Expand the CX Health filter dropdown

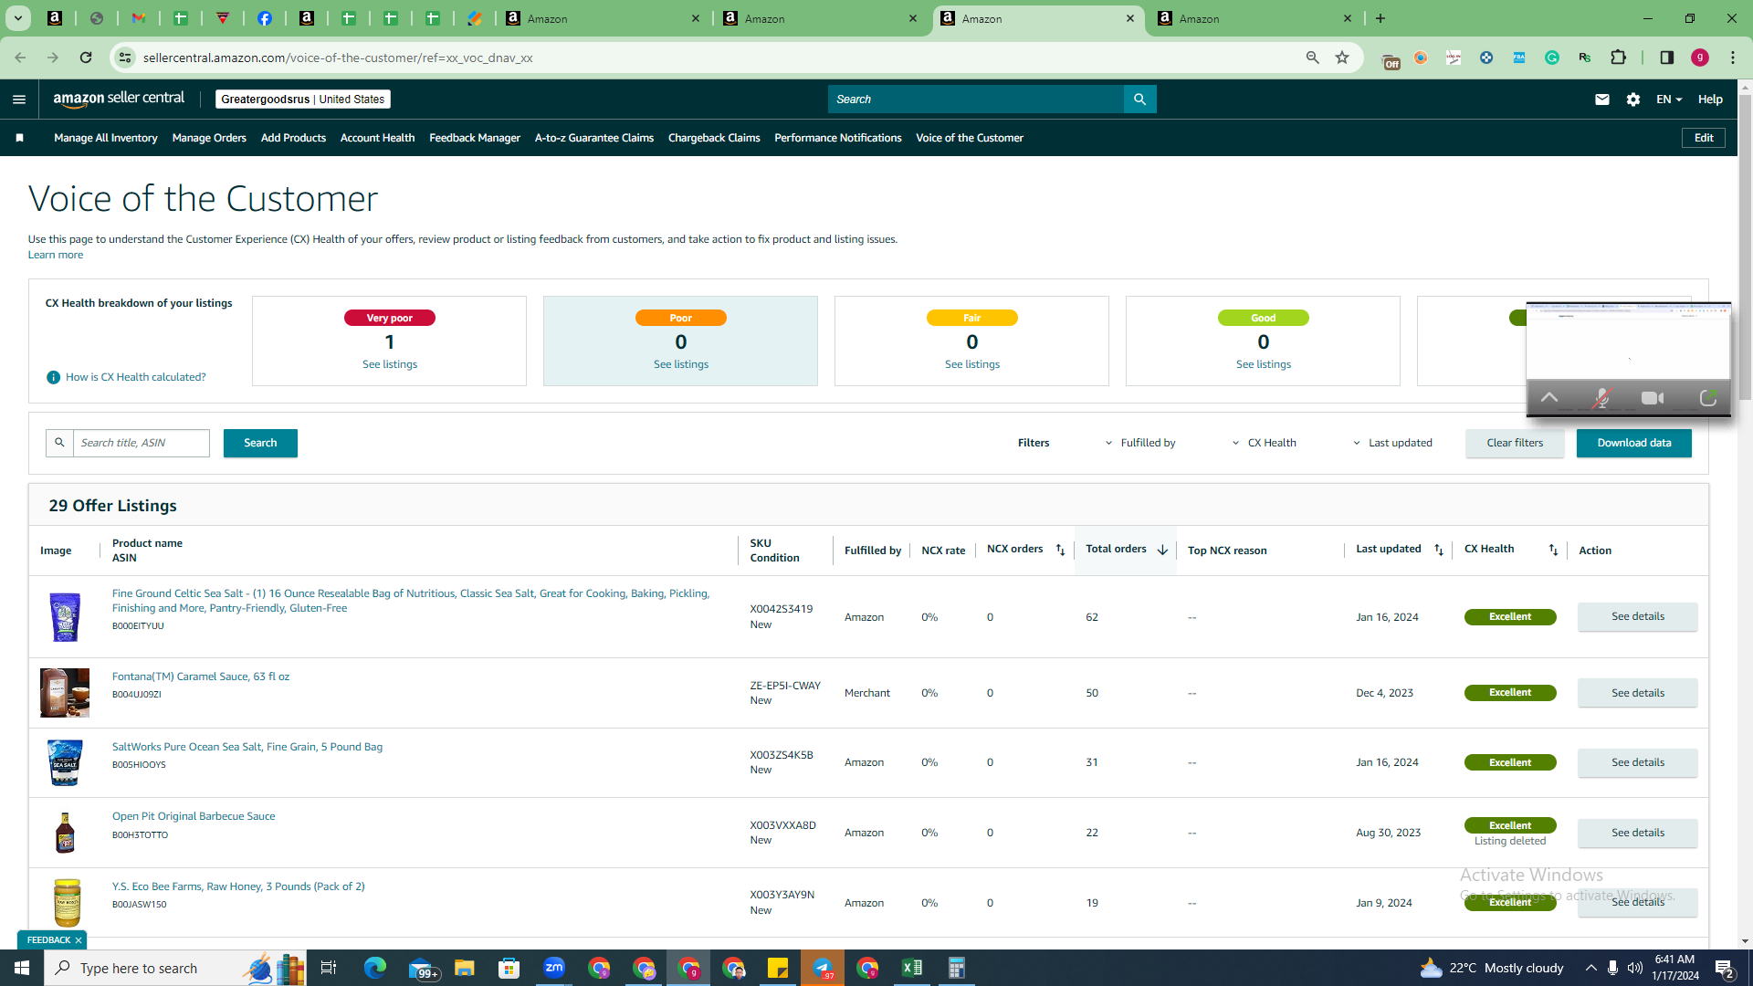tap(1264, 443)
